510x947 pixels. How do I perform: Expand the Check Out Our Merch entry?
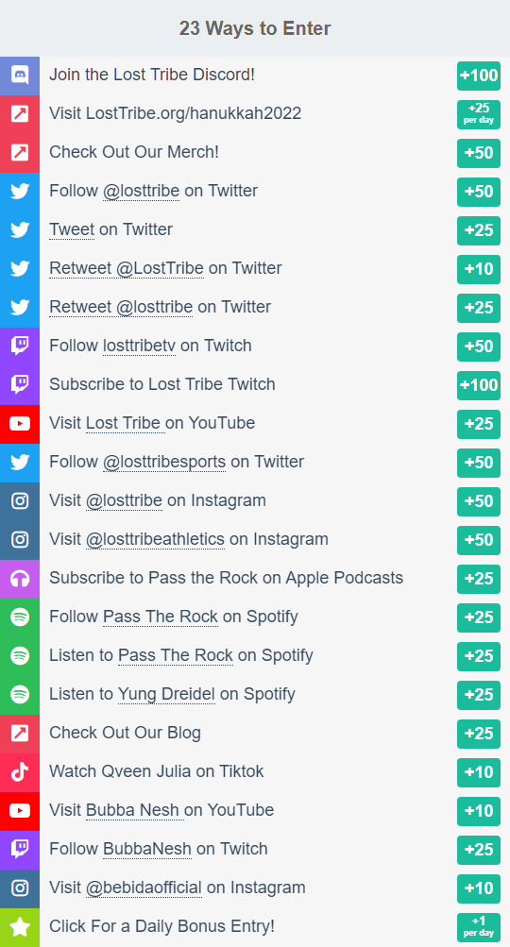255,153
